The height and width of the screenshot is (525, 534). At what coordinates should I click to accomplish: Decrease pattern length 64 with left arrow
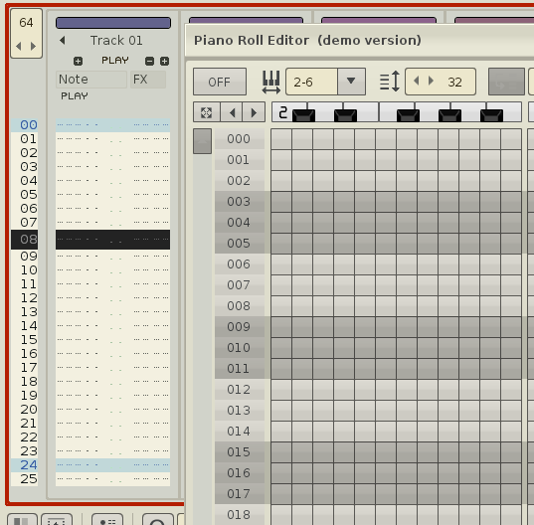pos(19,46)
